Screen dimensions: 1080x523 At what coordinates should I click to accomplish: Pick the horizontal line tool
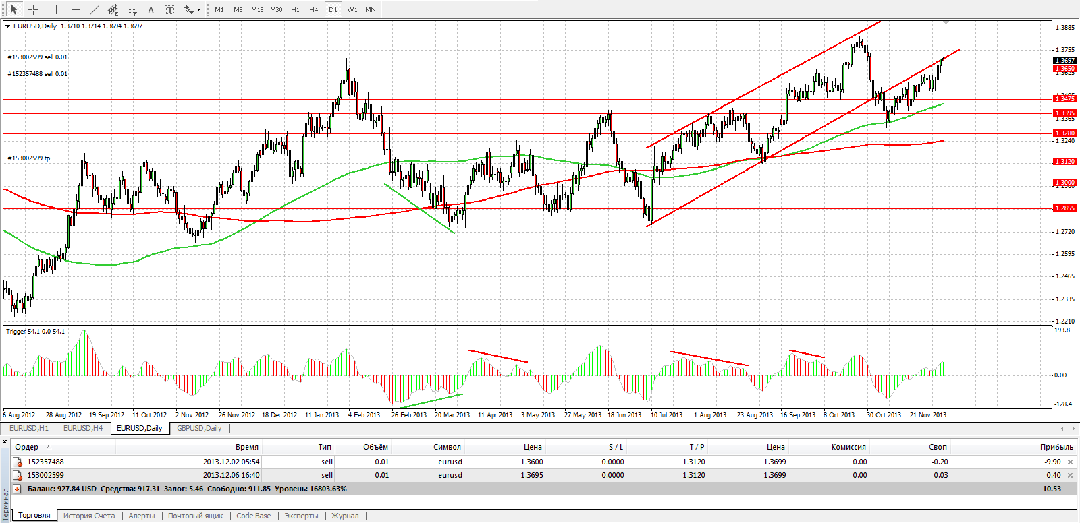point(75,9)
